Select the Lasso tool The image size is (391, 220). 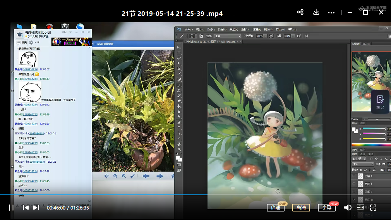179,58
